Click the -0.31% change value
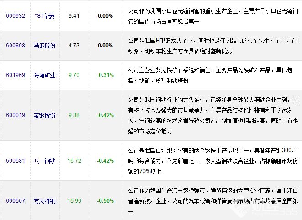The image size is (302, 220). (x=106, y=75)
